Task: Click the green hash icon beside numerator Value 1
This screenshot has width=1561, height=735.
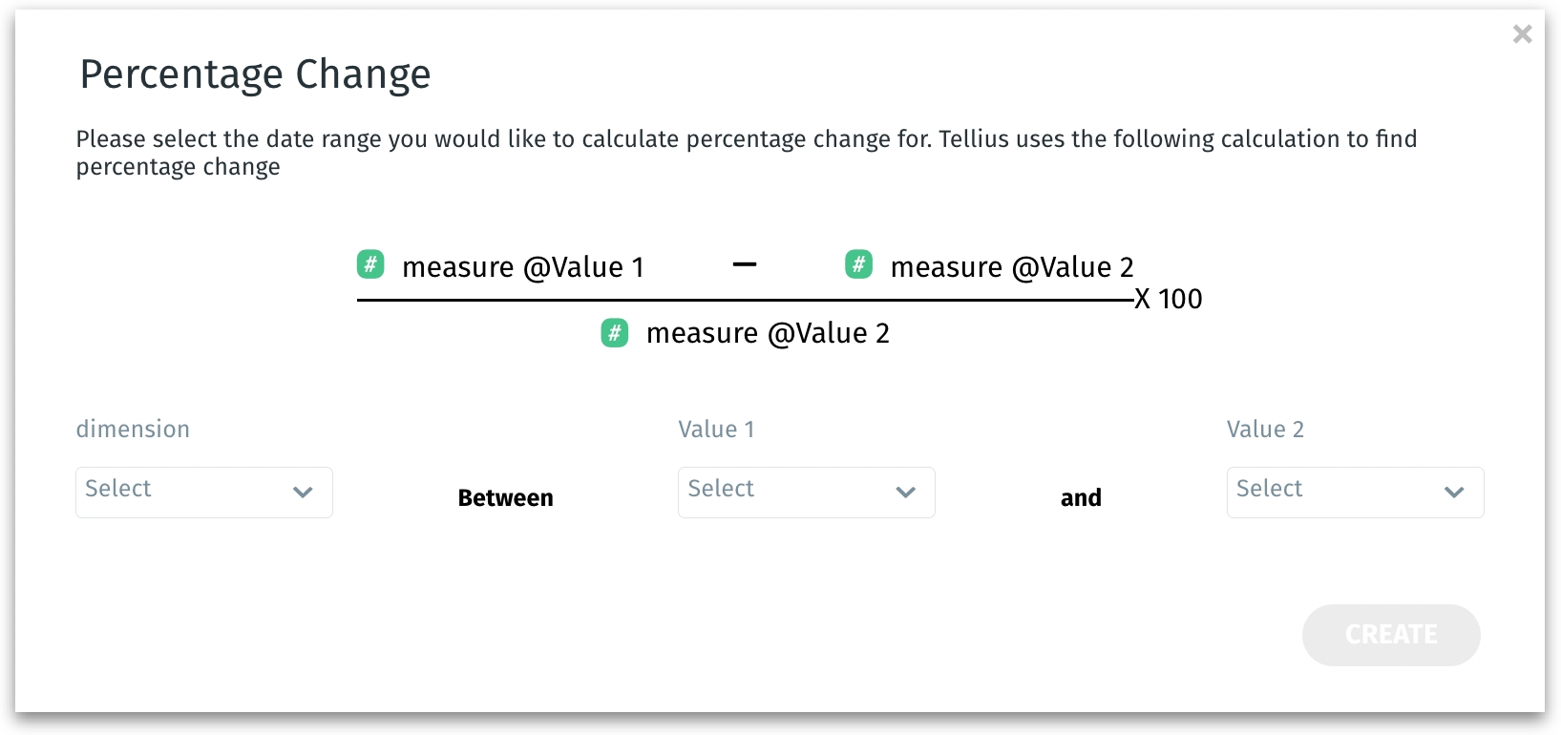Action: [370, 264]
